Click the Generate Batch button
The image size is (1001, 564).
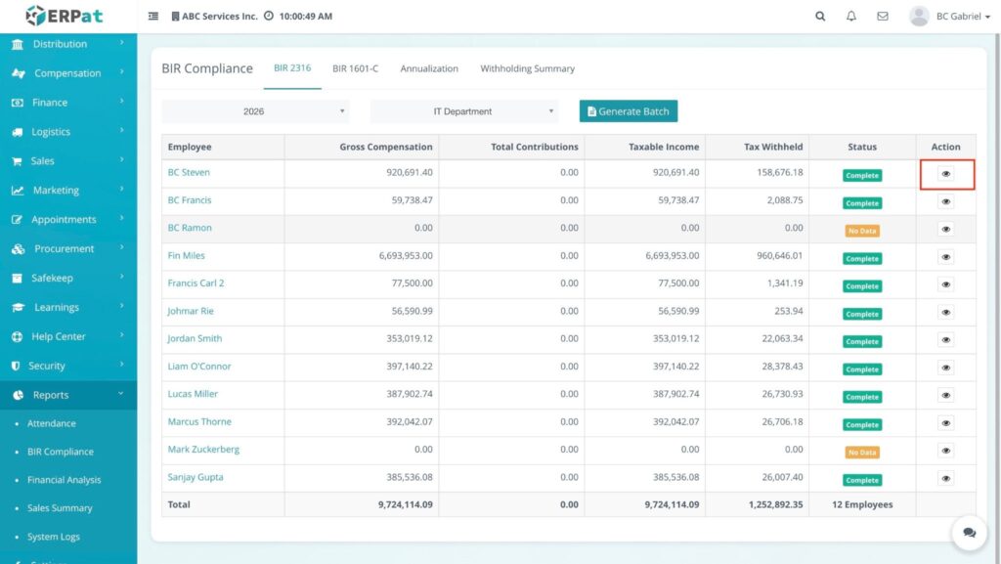pyautogui.click(x=628, y=111)
